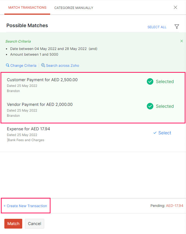Click green checkmark on Vendor Payment row

point(150,106)
